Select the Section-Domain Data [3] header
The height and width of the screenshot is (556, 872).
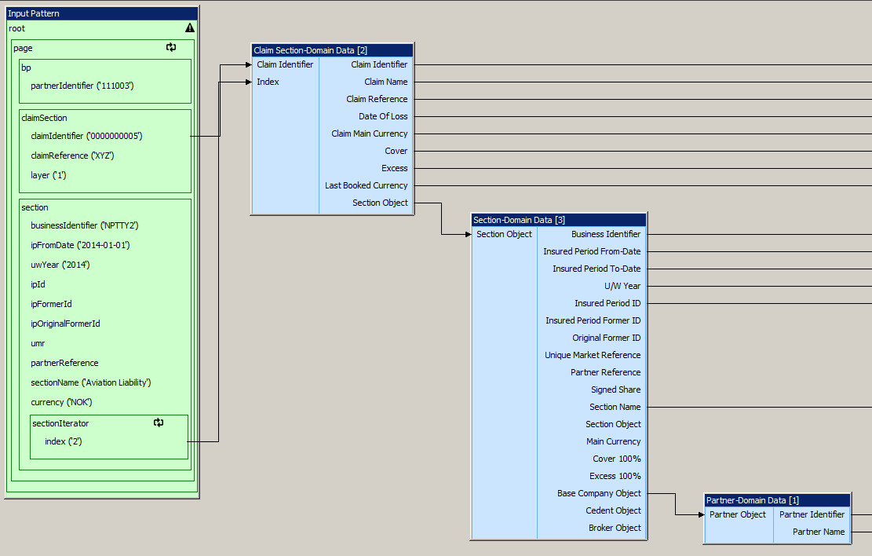click(x=559, y=220)
